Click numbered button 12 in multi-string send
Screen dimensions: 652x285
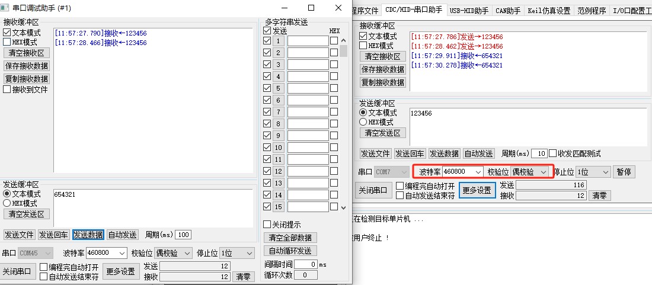tap(278, 171)
